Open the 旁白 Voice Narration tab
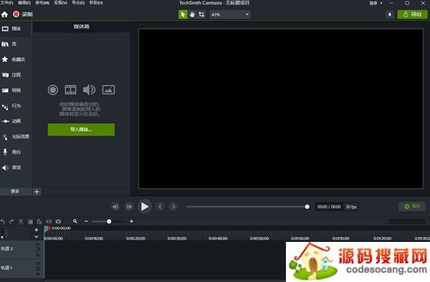 (x=16, y=152)
